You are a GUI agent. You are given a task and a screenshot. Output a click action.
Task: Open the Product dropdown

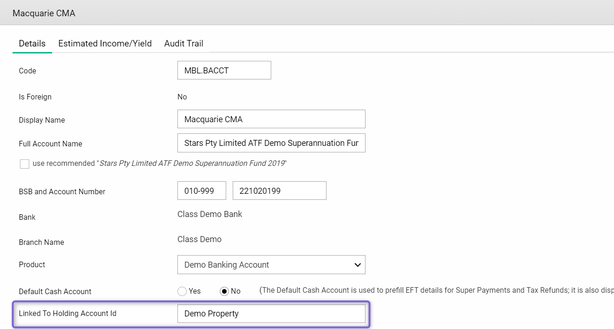coord(271,264)
